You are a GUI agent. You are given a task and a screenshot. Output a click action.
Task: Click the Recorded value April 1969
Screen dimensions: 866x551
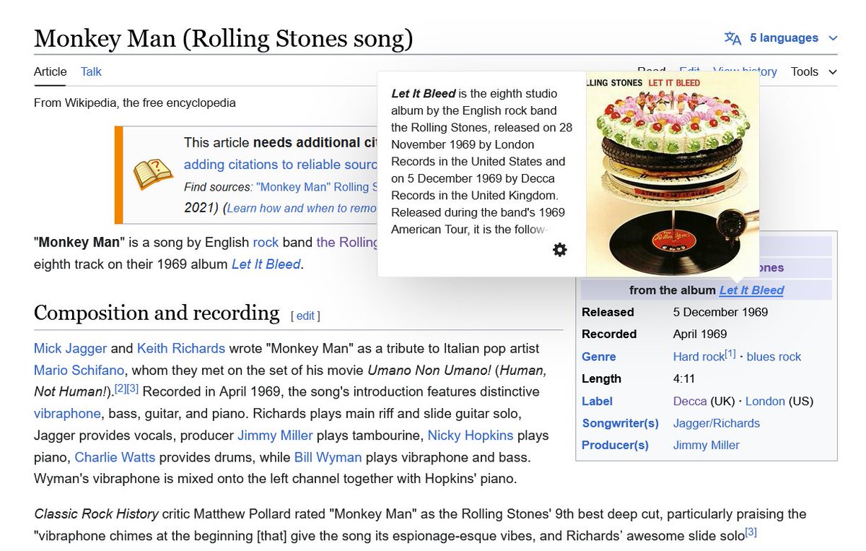(700, 334)
